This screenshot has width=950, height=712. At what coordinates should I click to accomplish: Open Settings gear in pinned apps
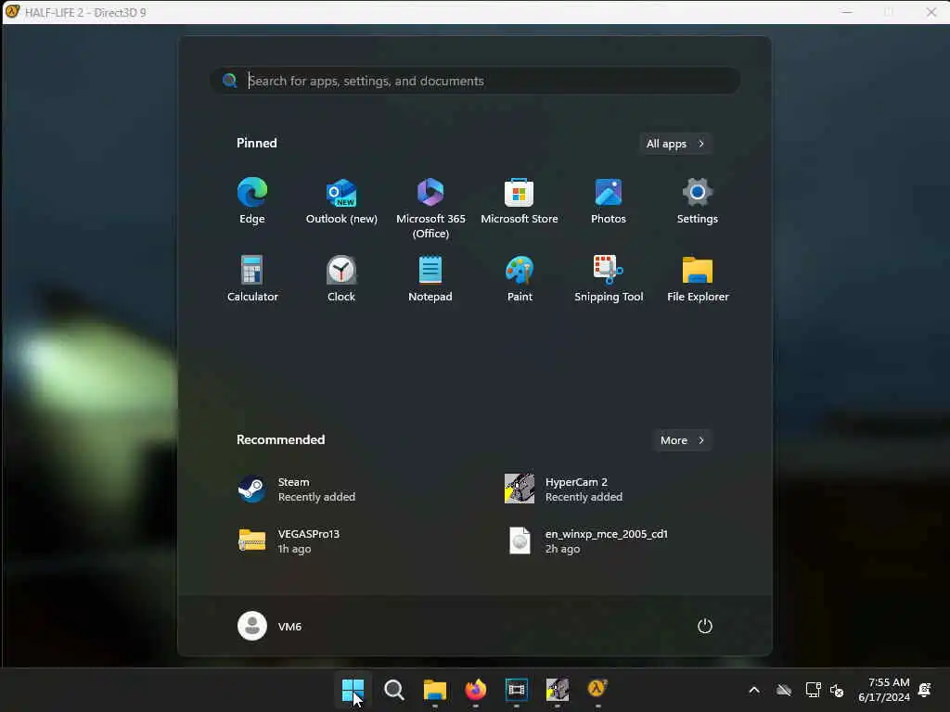[x=698, y=201]
